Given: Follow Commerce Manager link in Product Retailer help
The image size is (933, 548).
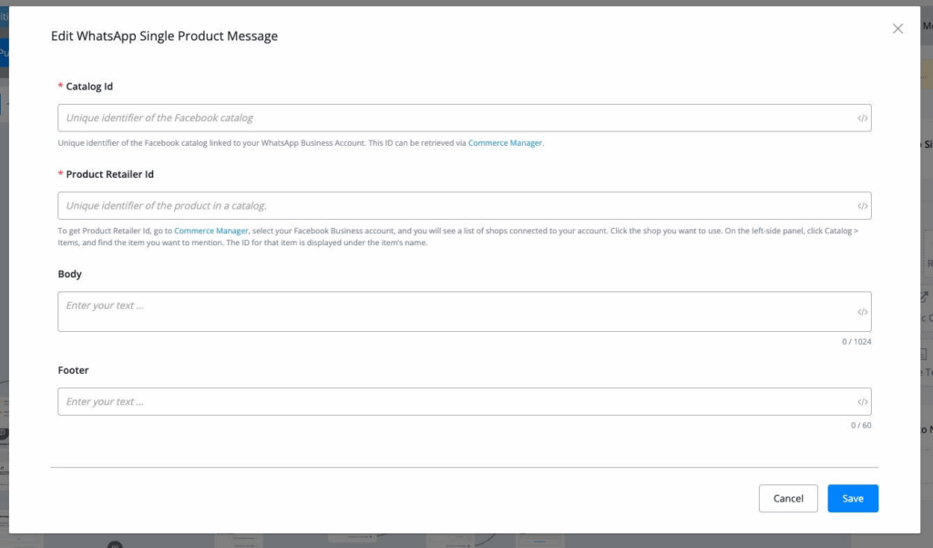Looking at the screenshot, I should pyautogui.click(x=210, y=232).
